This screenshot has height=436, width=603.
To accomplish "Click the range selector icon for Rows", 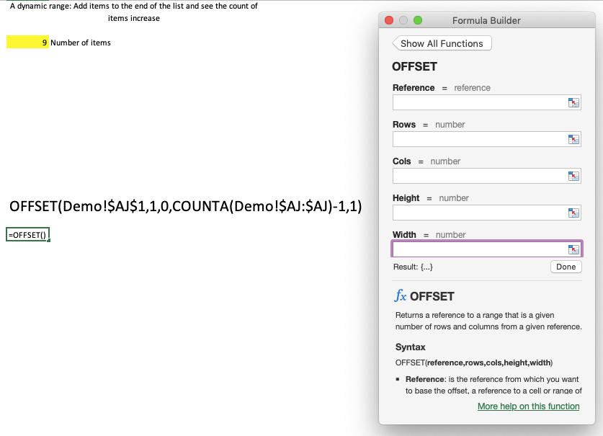I will [x=573, y=139].
